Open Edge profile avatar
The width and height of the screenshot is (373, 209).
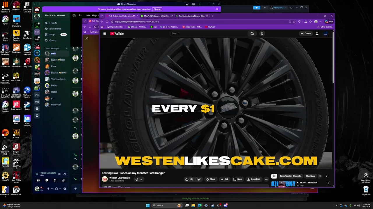click(316, 21)
